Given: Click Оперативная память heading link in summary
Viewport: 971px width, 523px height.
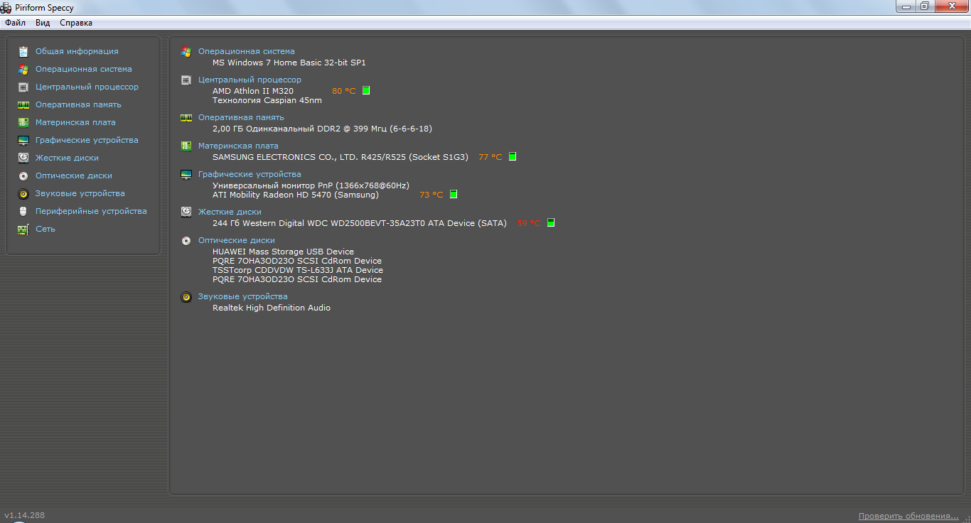Looking at the screenshot, I should 241,117.
